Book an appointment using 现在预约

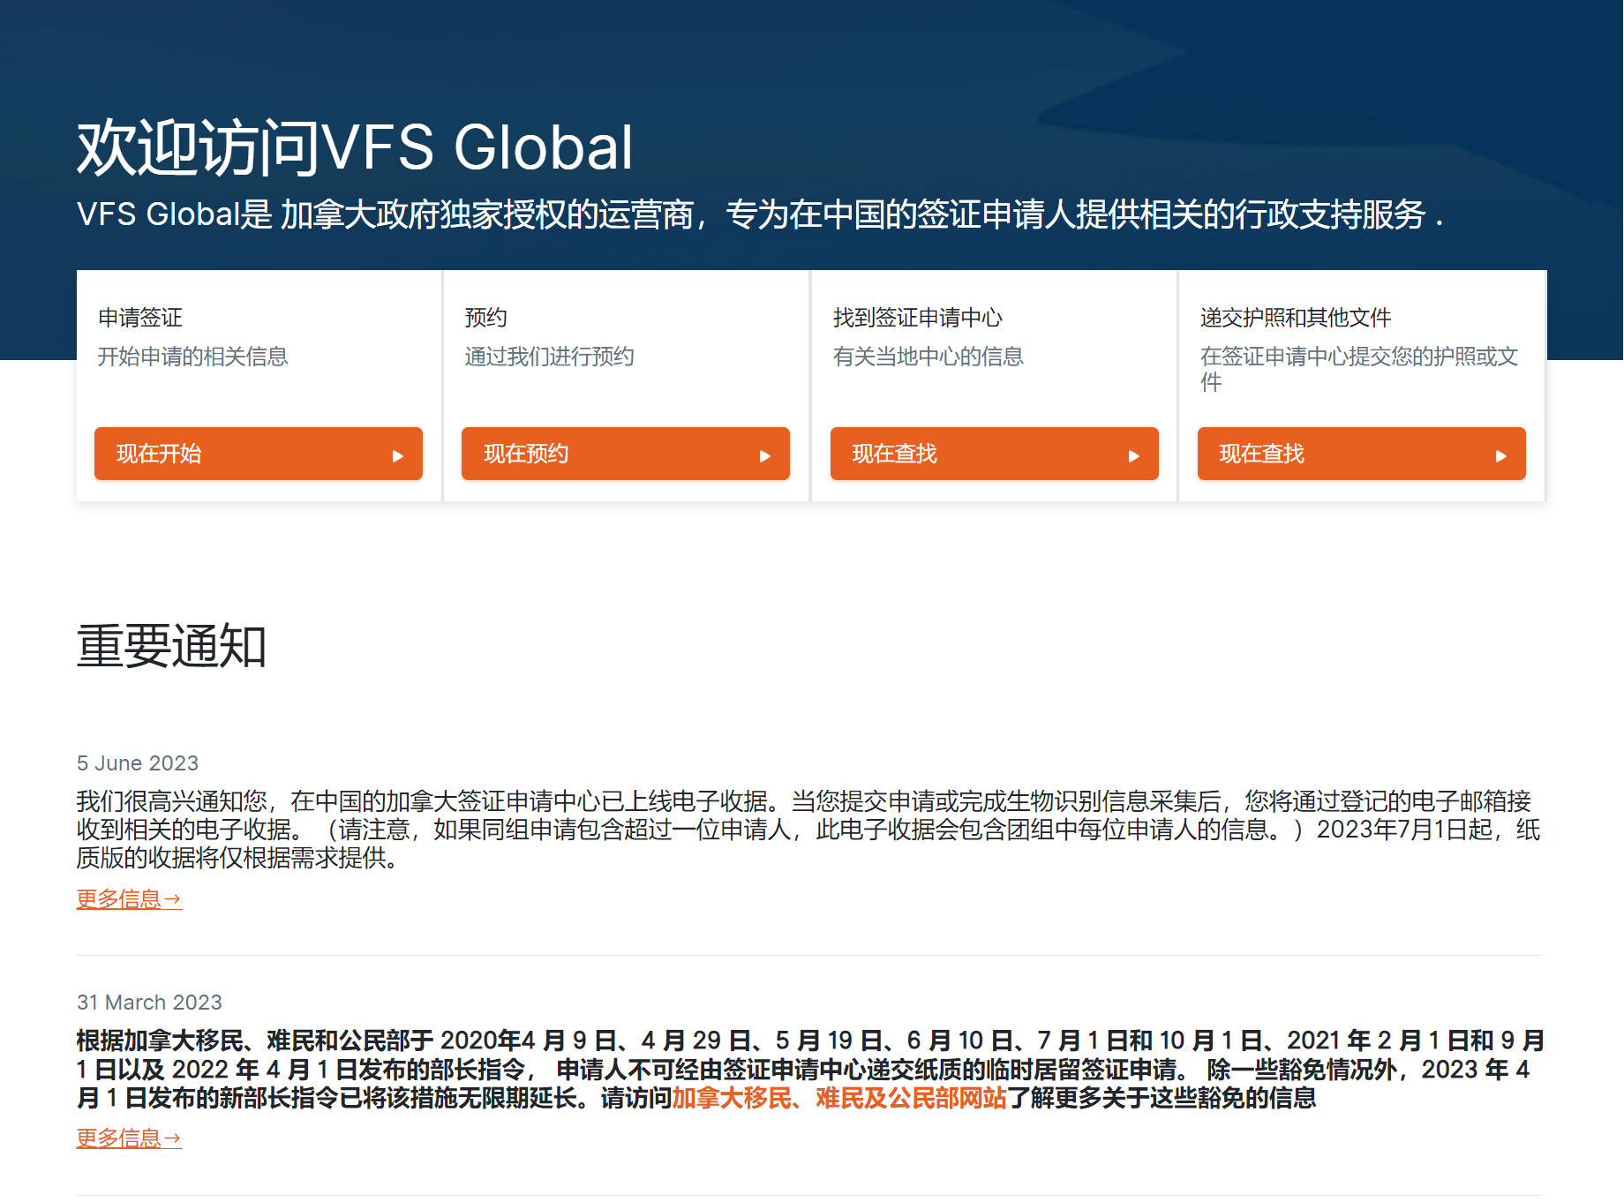pyautogui.click(x=625, y=454)
